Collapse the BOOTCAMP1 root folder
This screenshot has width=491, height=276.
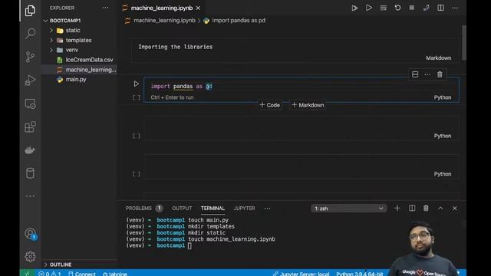coord(45,21)
